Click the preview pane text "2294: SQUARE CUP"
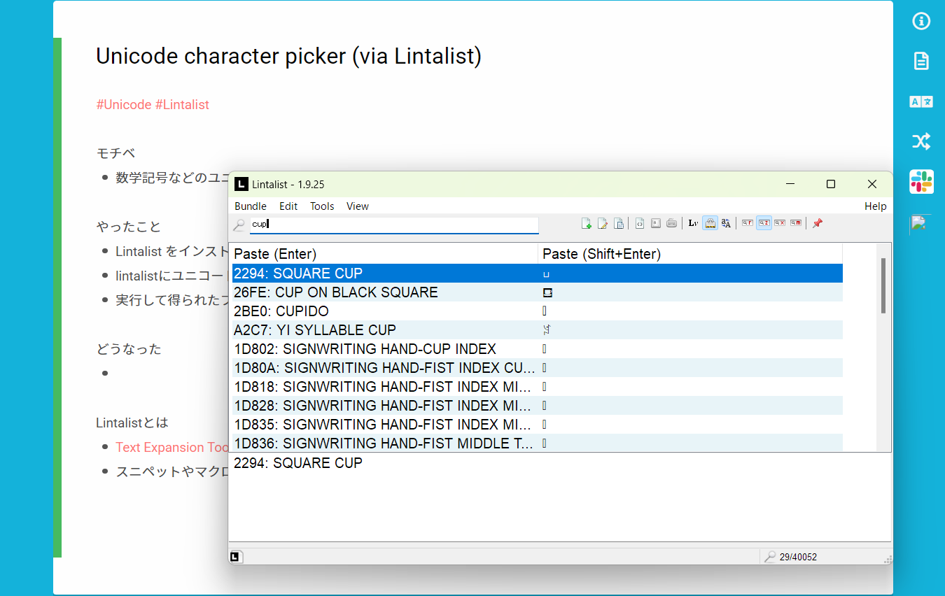 pyautogui.click(x=298, y=463)
